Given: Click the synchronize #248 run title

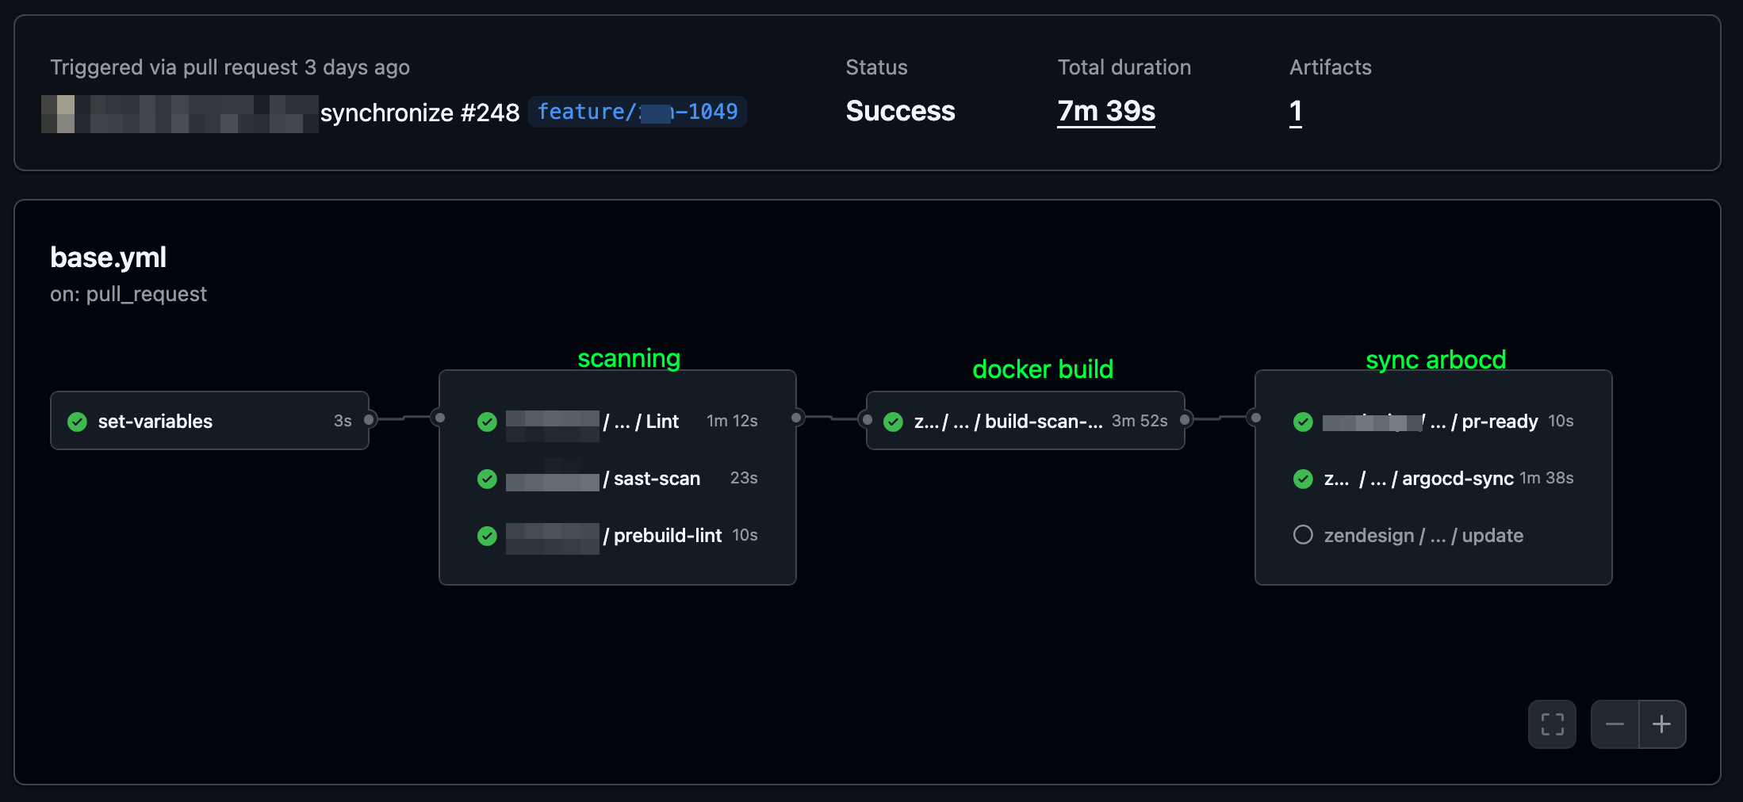Looking at the screenshot, I should [x=420, y=112].
